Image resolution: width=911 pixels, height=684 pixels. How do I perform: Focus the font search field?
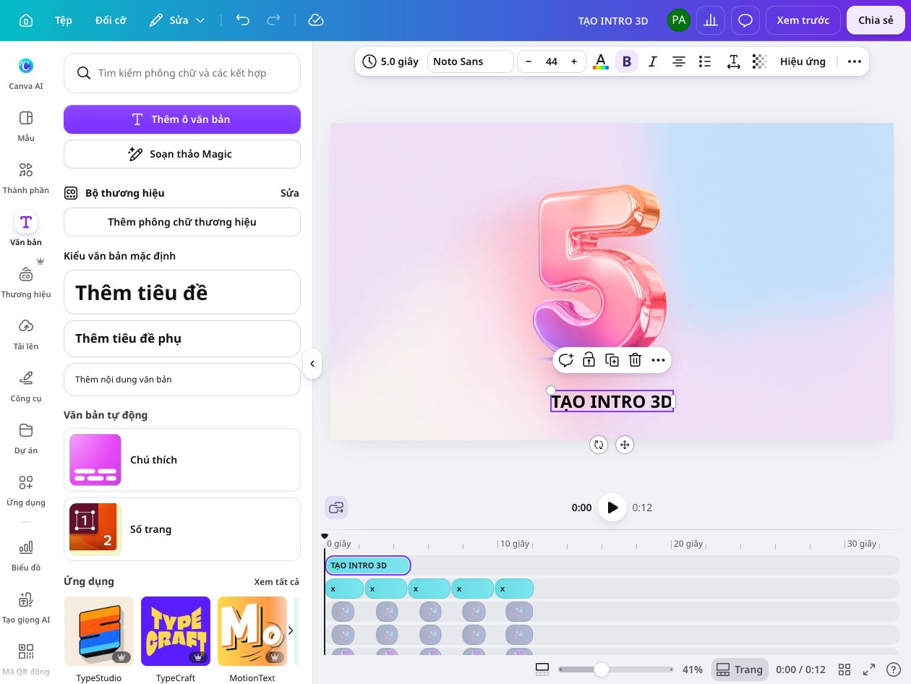pos(182,73)
